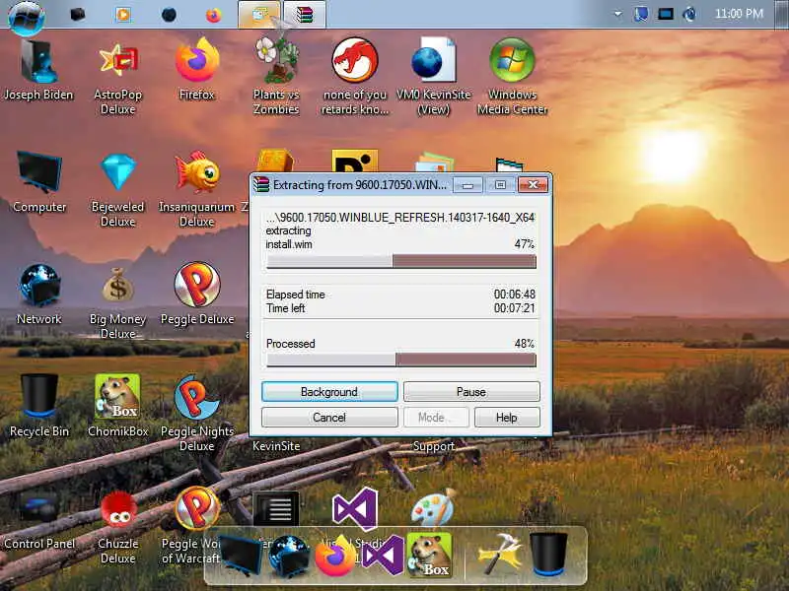
Task: Pause the extraction
Action: pyautogui.click(x=471, y=391)
